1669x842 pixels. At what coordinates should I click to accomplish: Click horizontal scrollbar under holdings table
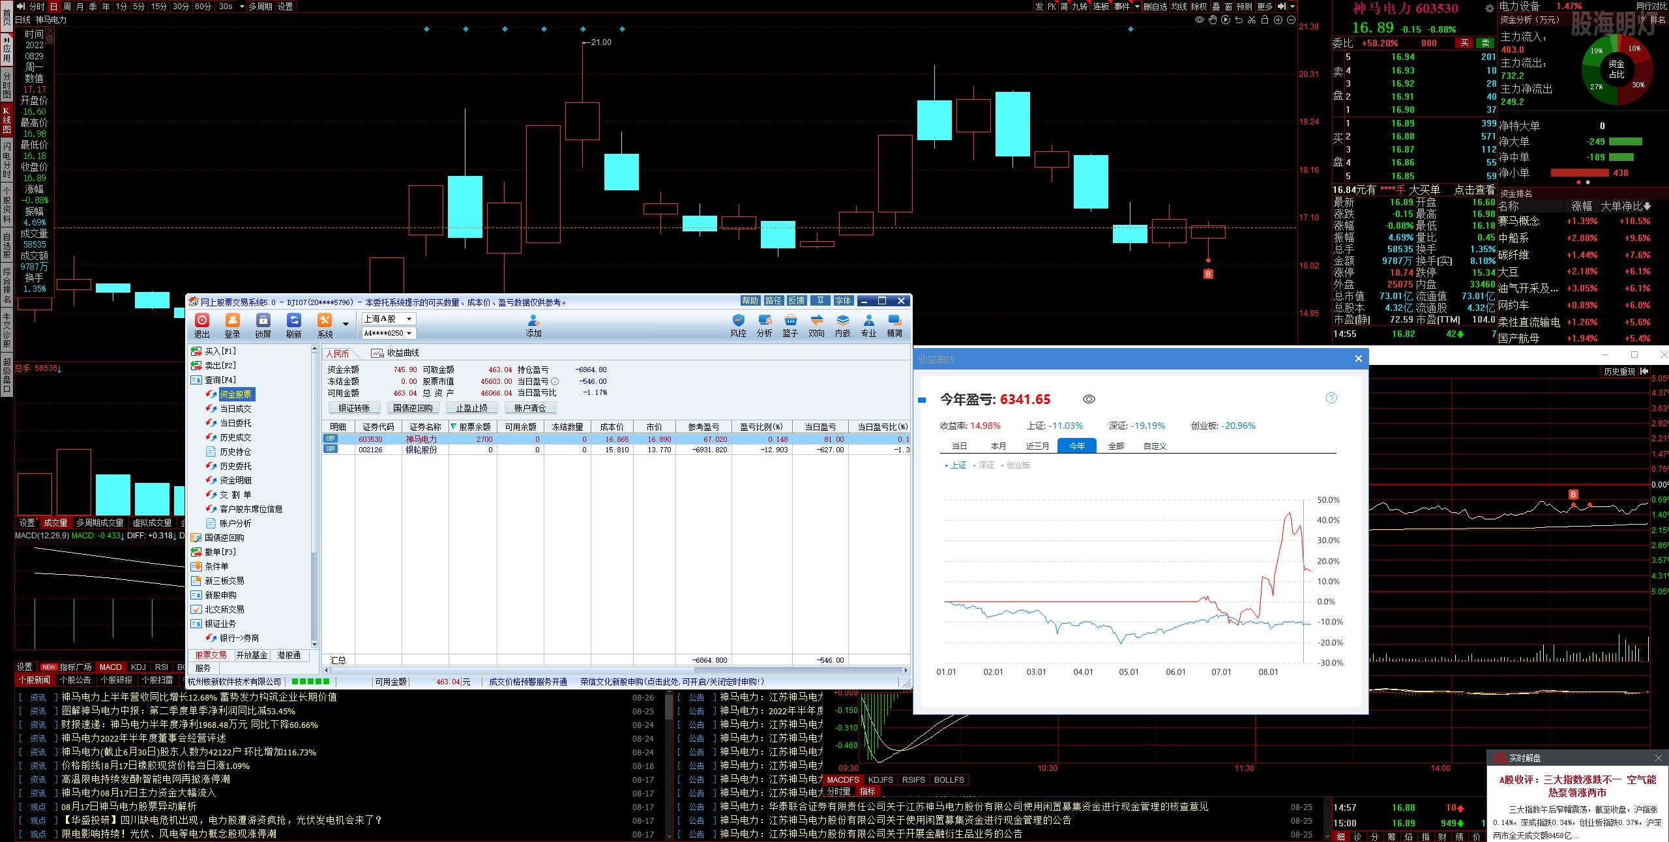point(616,670)
